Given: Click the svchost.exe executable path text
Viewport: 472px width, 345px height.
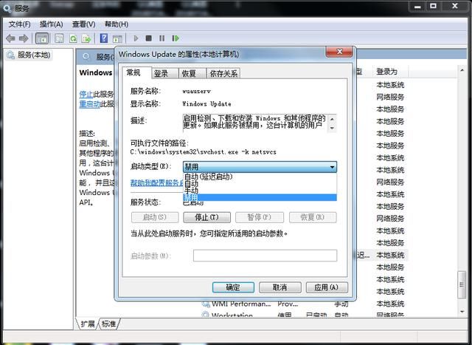Looking at the screenshot, I should coord(204,152).
